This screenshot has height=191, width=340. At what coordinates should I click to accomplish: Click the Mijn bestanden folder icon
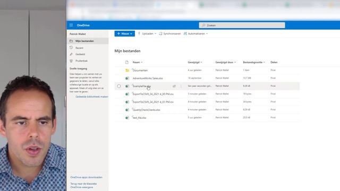click(71, 41)
